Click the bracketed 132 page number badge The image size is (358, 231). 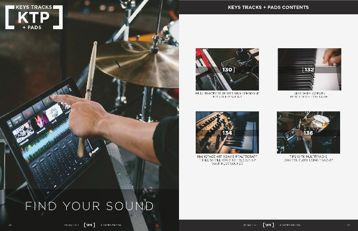(308, 70)
